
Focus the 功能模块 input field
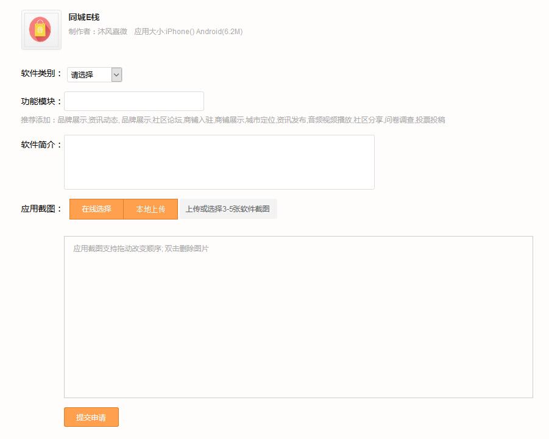133,101
